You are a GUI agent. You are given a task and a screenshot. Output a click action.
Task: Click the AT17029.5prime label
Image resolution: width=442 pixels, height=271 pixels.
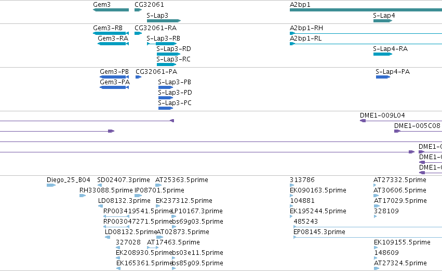(x=400, y=201)
